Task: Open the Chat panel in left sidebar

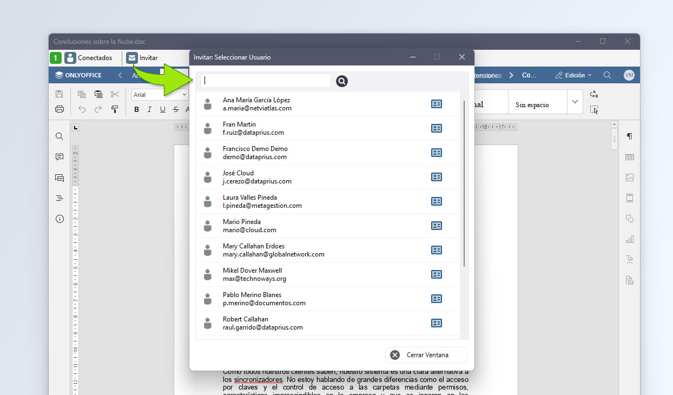Action: tap(60, 177)
